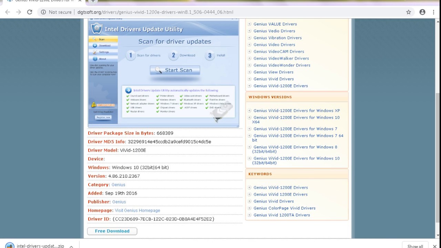Open Genius ViVid 1200E Drivers keyword link

[x=280, y=195]
